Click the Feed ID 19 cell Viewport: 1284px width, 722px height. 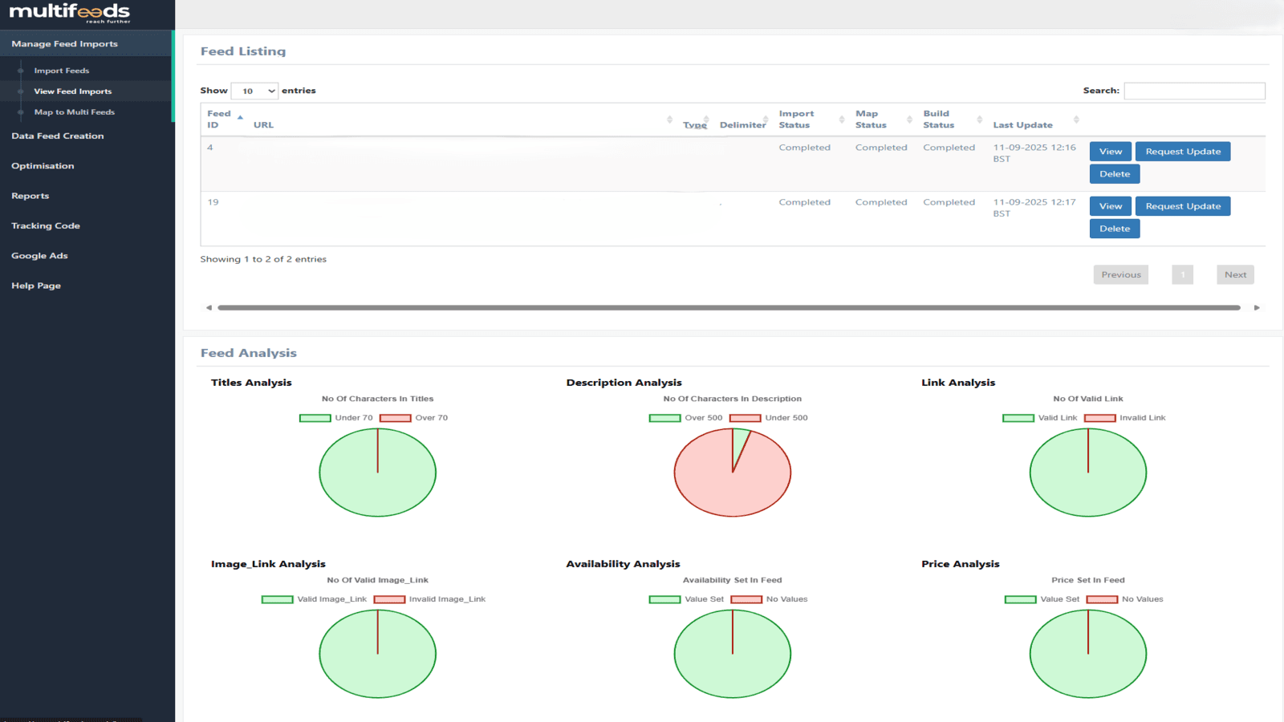click(224, 218)
